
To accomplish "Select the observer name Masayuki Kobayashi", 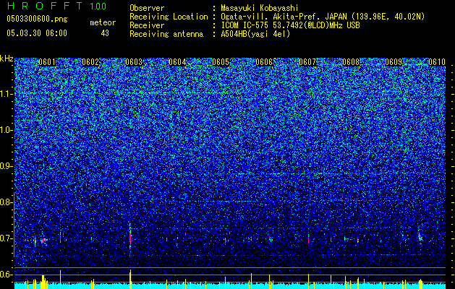I will [x=260, y=8].
